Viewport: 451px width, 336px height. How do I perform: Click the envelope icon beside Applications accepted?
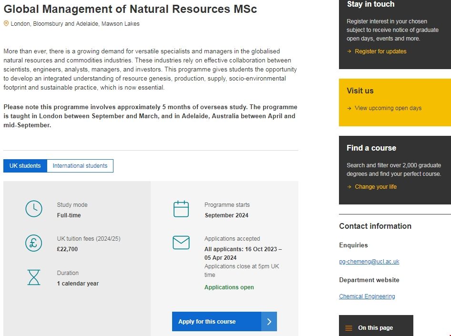181,243
